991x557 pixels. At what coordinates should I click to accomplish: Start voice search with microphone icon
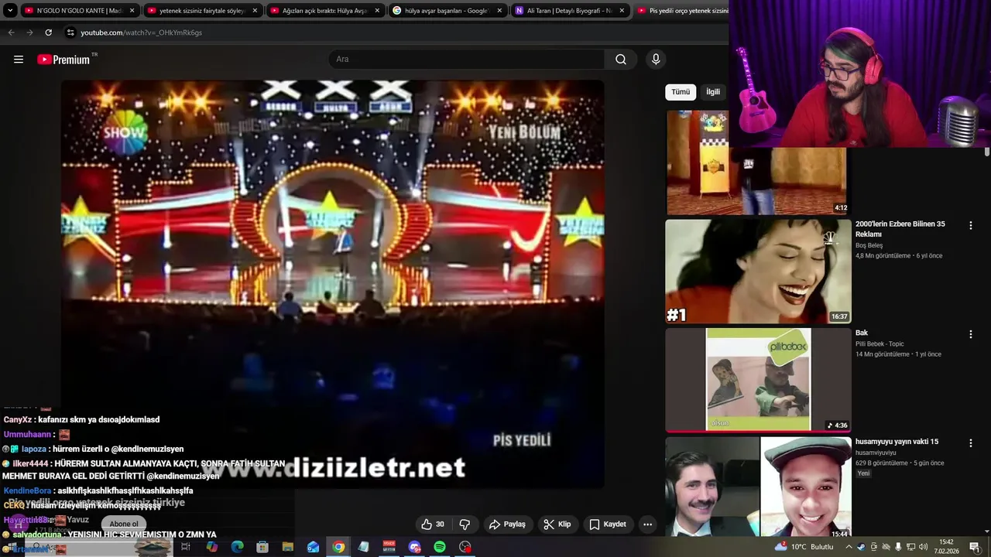(x=656, y=60)
